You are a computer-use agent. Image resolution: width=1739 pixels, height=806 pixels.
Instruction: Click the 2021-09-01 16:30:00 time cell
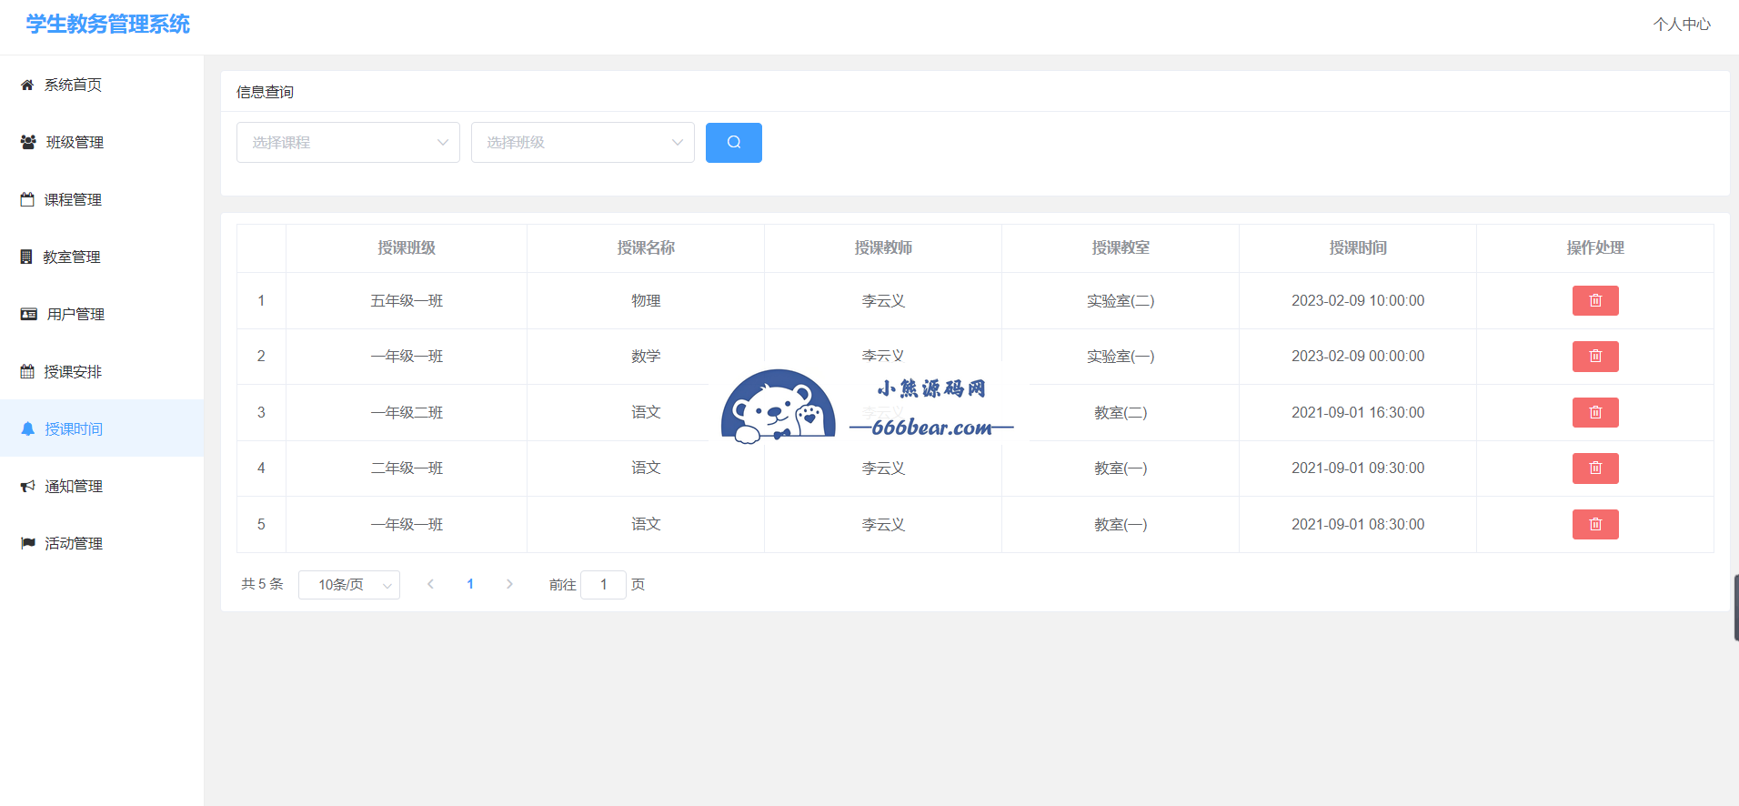pos(1358,413)
